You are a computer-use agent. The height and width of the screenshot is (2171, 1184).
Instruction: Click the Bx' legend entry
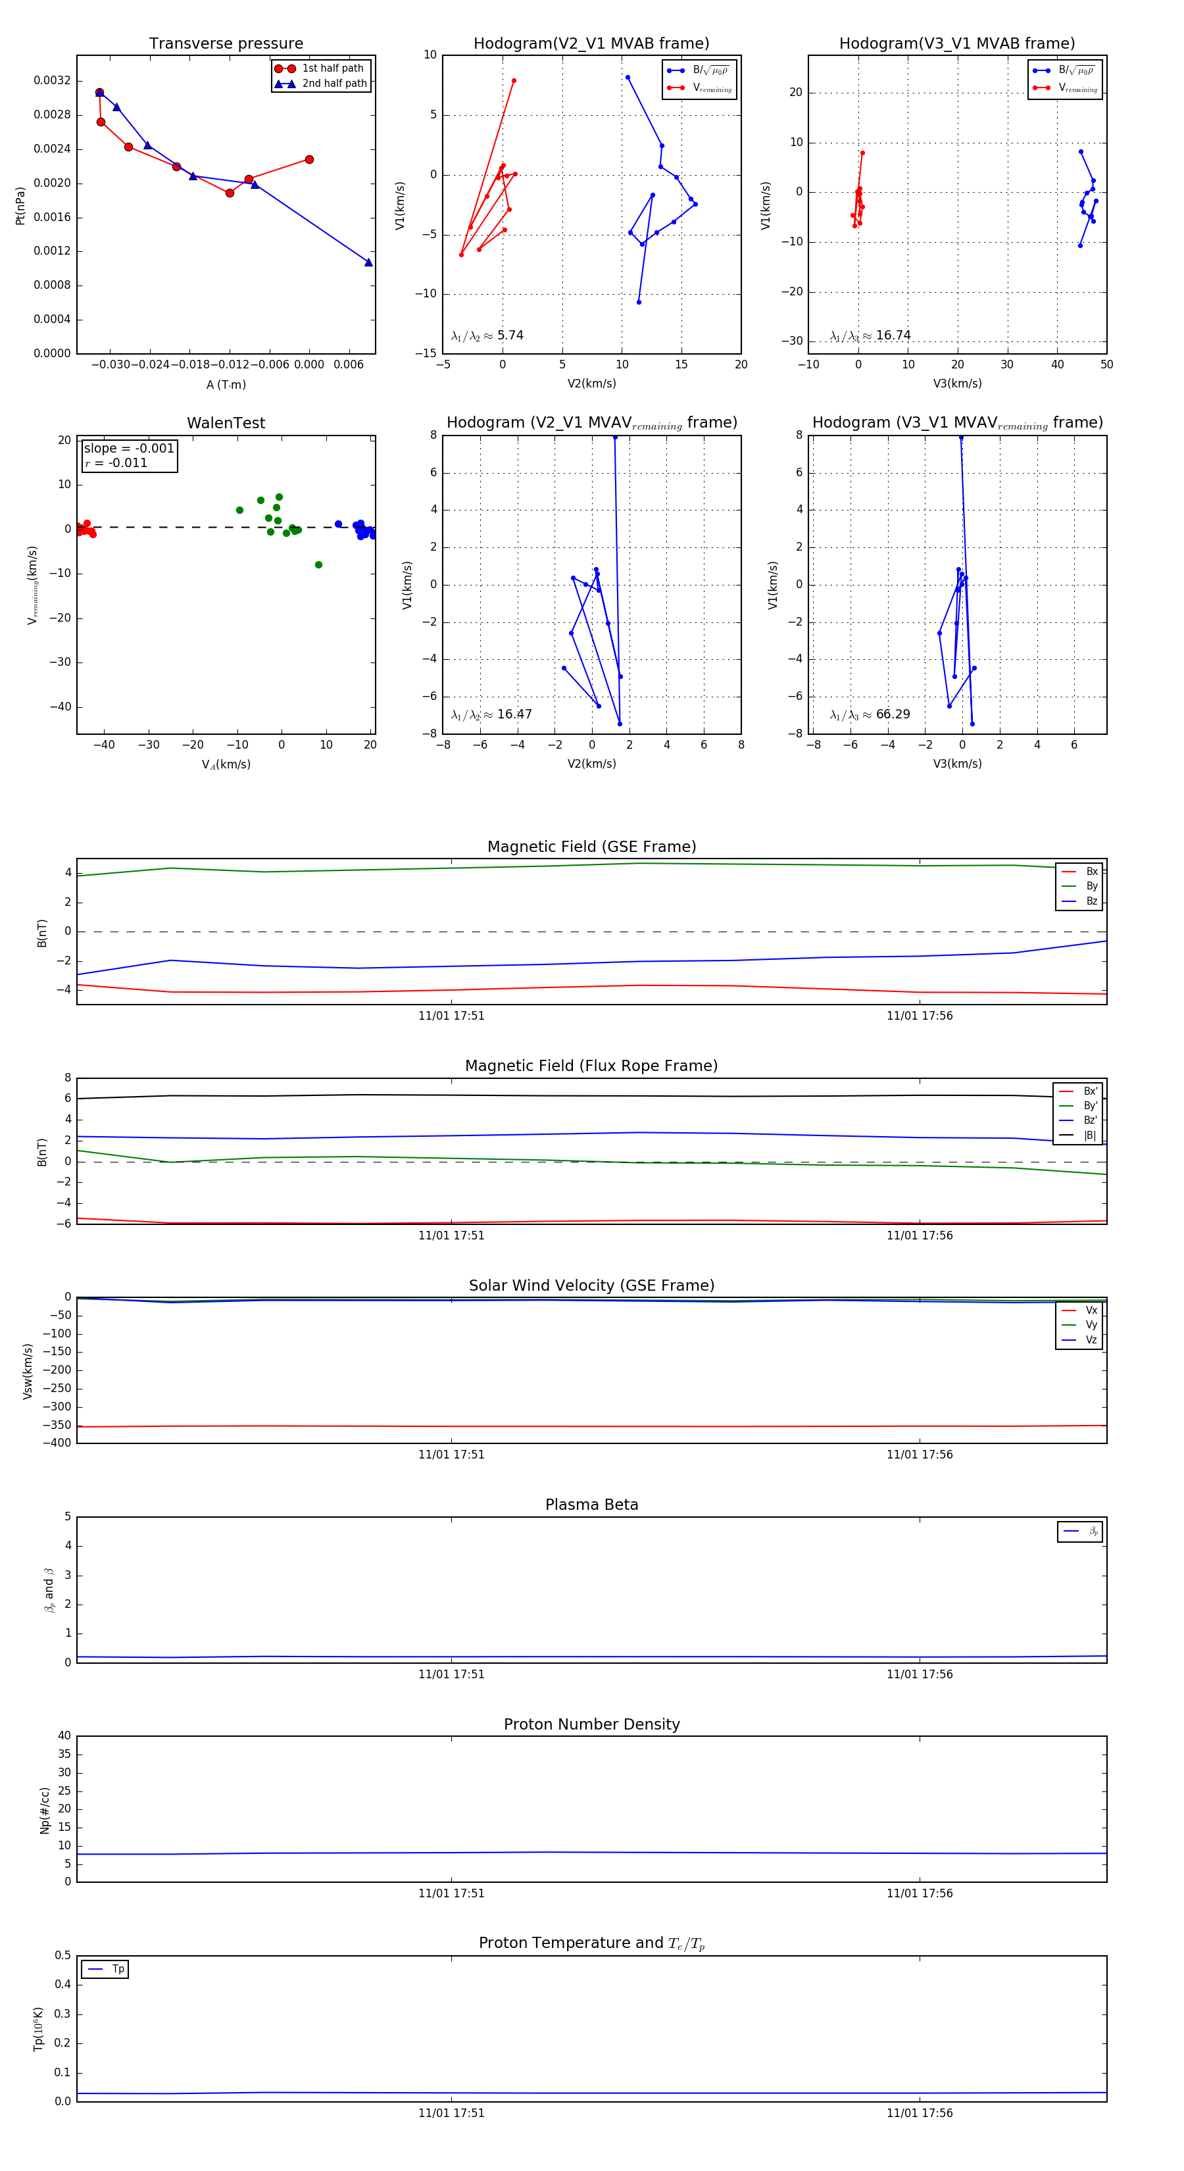tap(1078, 1091)
